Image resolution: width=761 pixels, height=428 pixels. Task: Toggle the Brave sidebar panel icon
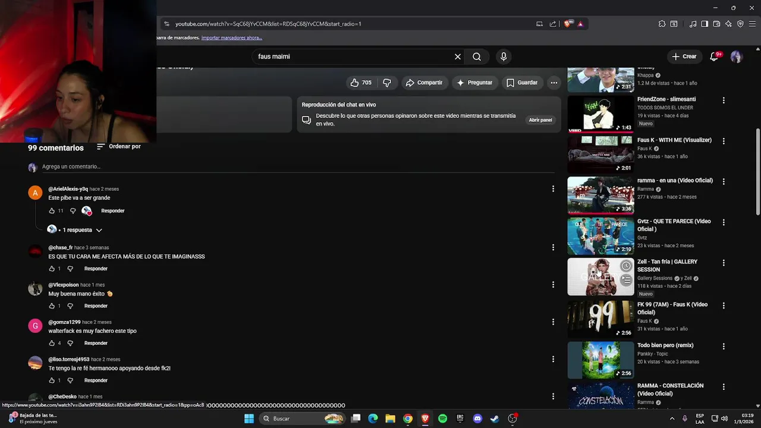pyautogui.click(x=705, y=24)
